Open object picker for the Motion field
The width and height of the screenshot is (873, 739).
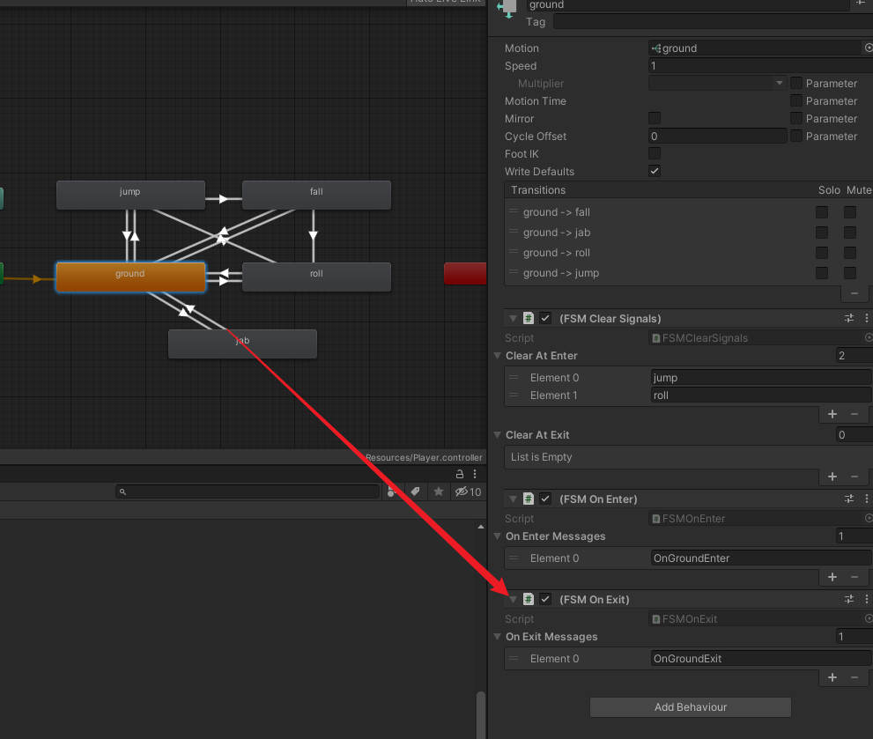[x=868, y=48]
